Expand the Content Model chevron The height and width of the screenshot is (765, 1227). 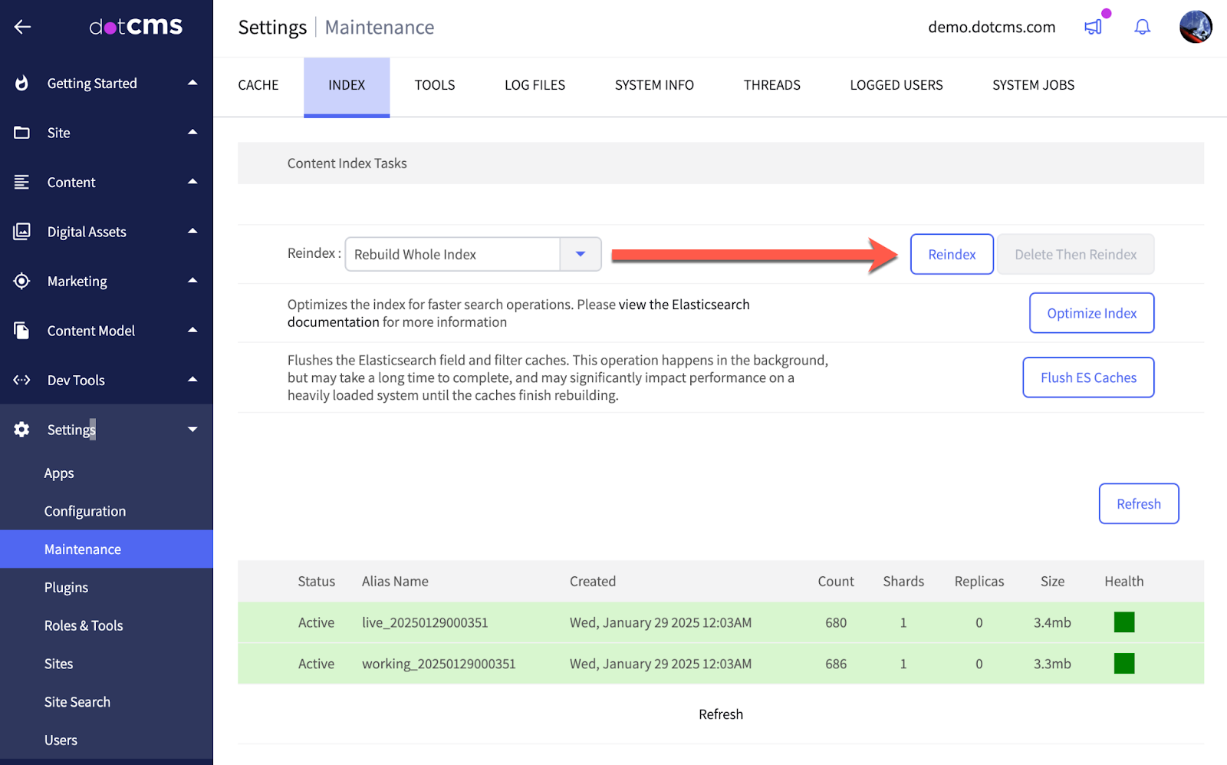tap(192, 330)
